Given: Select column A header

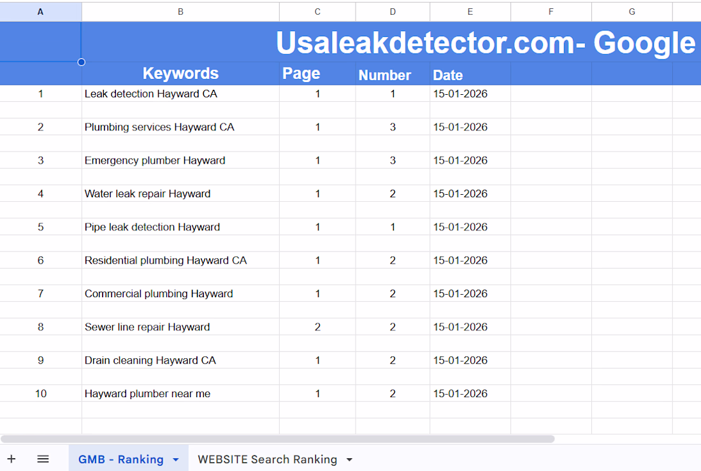Looking at the screenshot, I should pos(41,12).
